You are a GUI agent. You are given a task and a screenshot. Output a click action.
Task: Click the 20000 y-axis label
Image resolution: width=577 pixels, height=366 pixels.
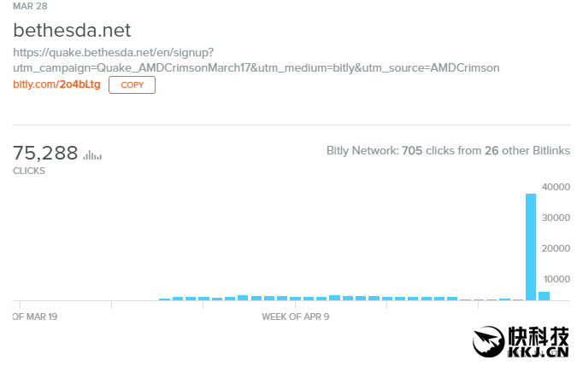pyautogui.click(x=556, y=248)
